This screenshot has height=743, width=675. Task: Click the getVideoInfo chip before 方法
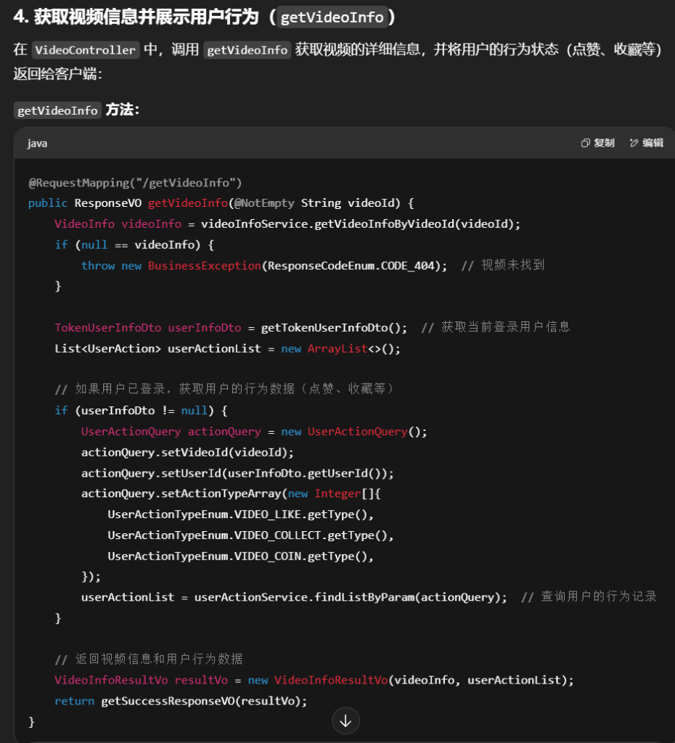(x=57, y=110)
